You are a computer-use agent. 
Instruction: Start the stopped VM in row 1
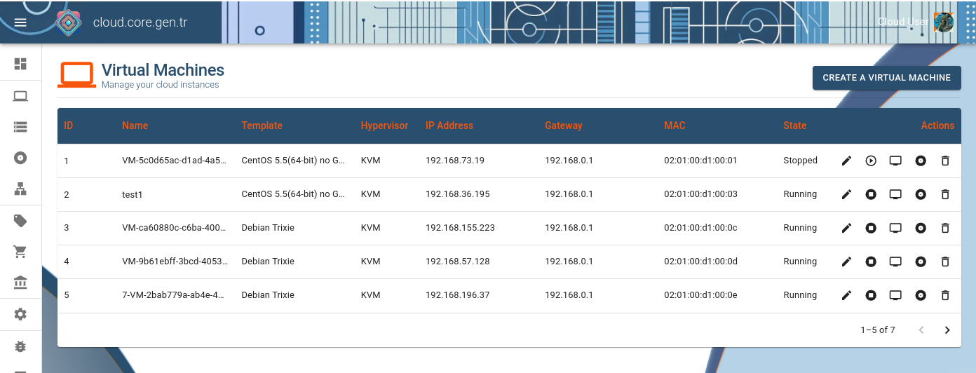click(x=871, y=161)
